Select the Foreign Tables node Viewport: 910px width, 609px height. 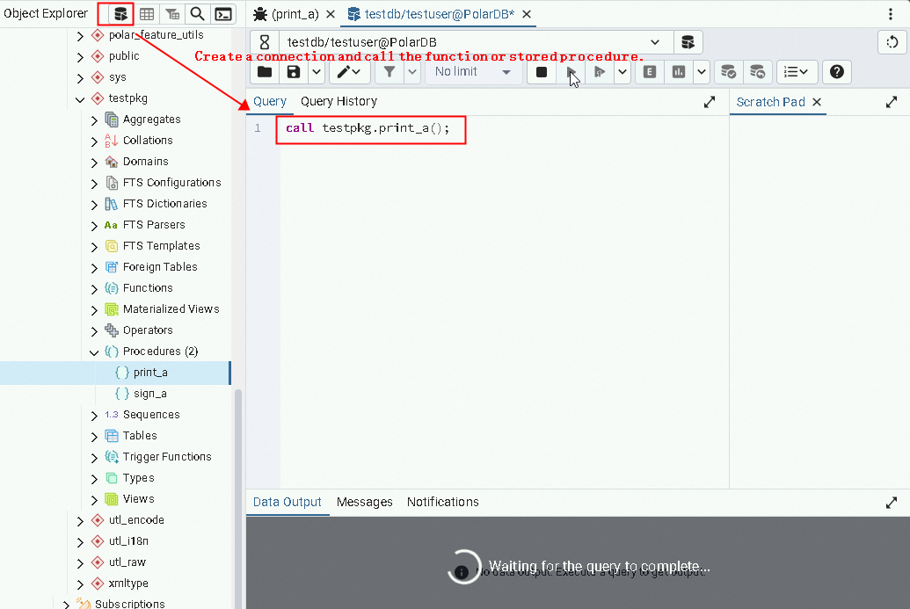tap(160, 267)
